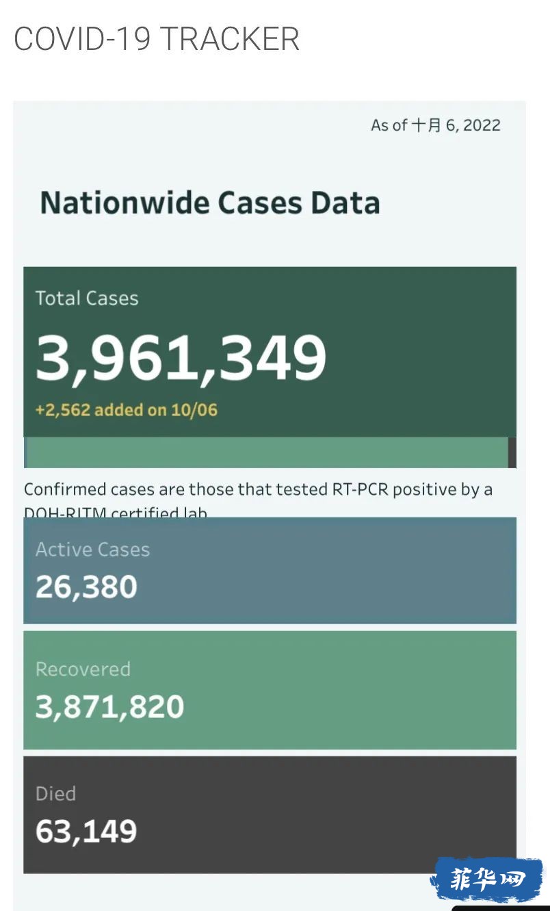The width and height of the screenshot is (550, 911).
Task: Click the 63,149 deaths number
Action: pyautogui.click(x=86, y=832)
